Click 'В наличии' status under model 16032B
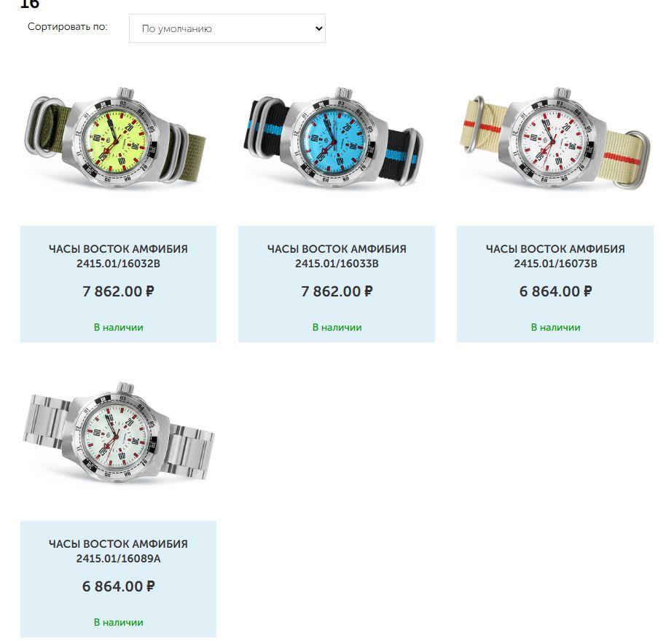Screen dimensions: 666x641 pyautogui.click(x=118, y=327)
